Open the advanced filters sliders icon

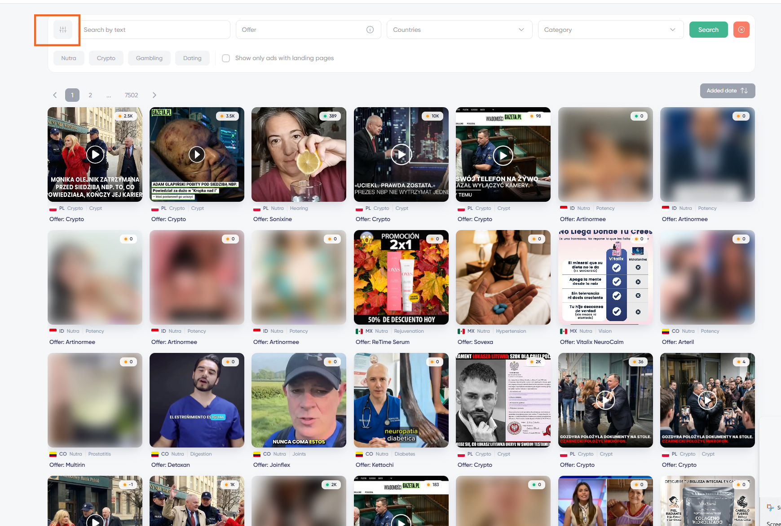(63, 30)
